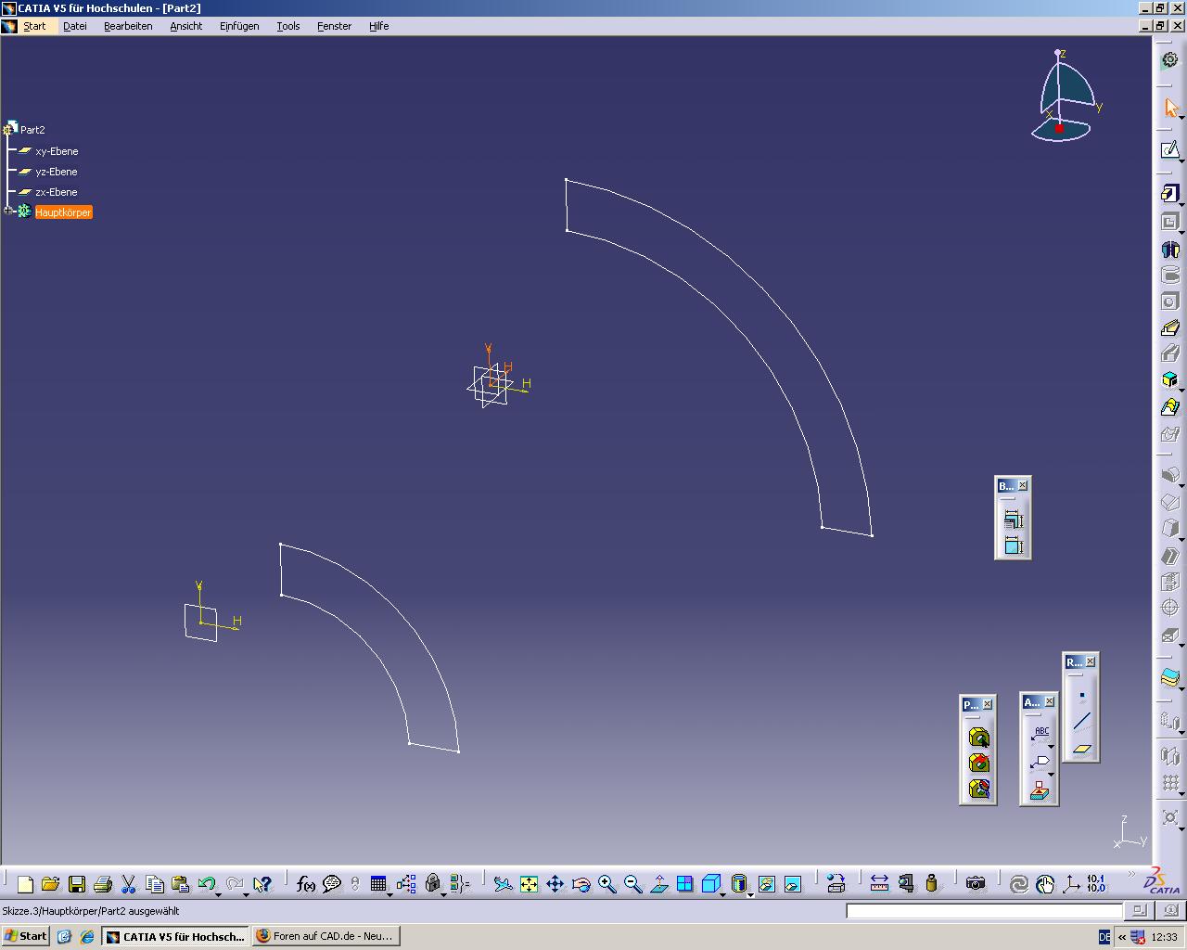The width and height of the screenshot is (1187, 950).
Task: Click the Sketcher icon in right toolbar
Action: coord(1170,149)
